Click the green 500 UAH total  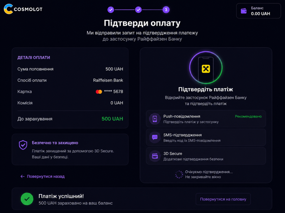(112, 119)
